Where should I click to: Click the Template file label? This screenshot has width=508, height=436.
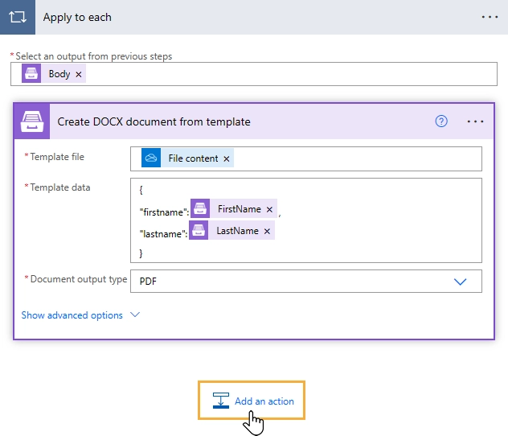(x=57, y=157)
